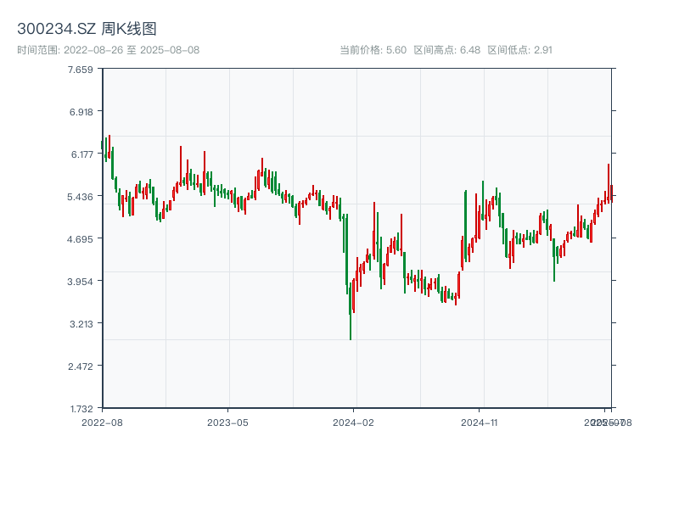
Task: Click the last candlestick at the chart's right edge
Action: pos(611,192)
